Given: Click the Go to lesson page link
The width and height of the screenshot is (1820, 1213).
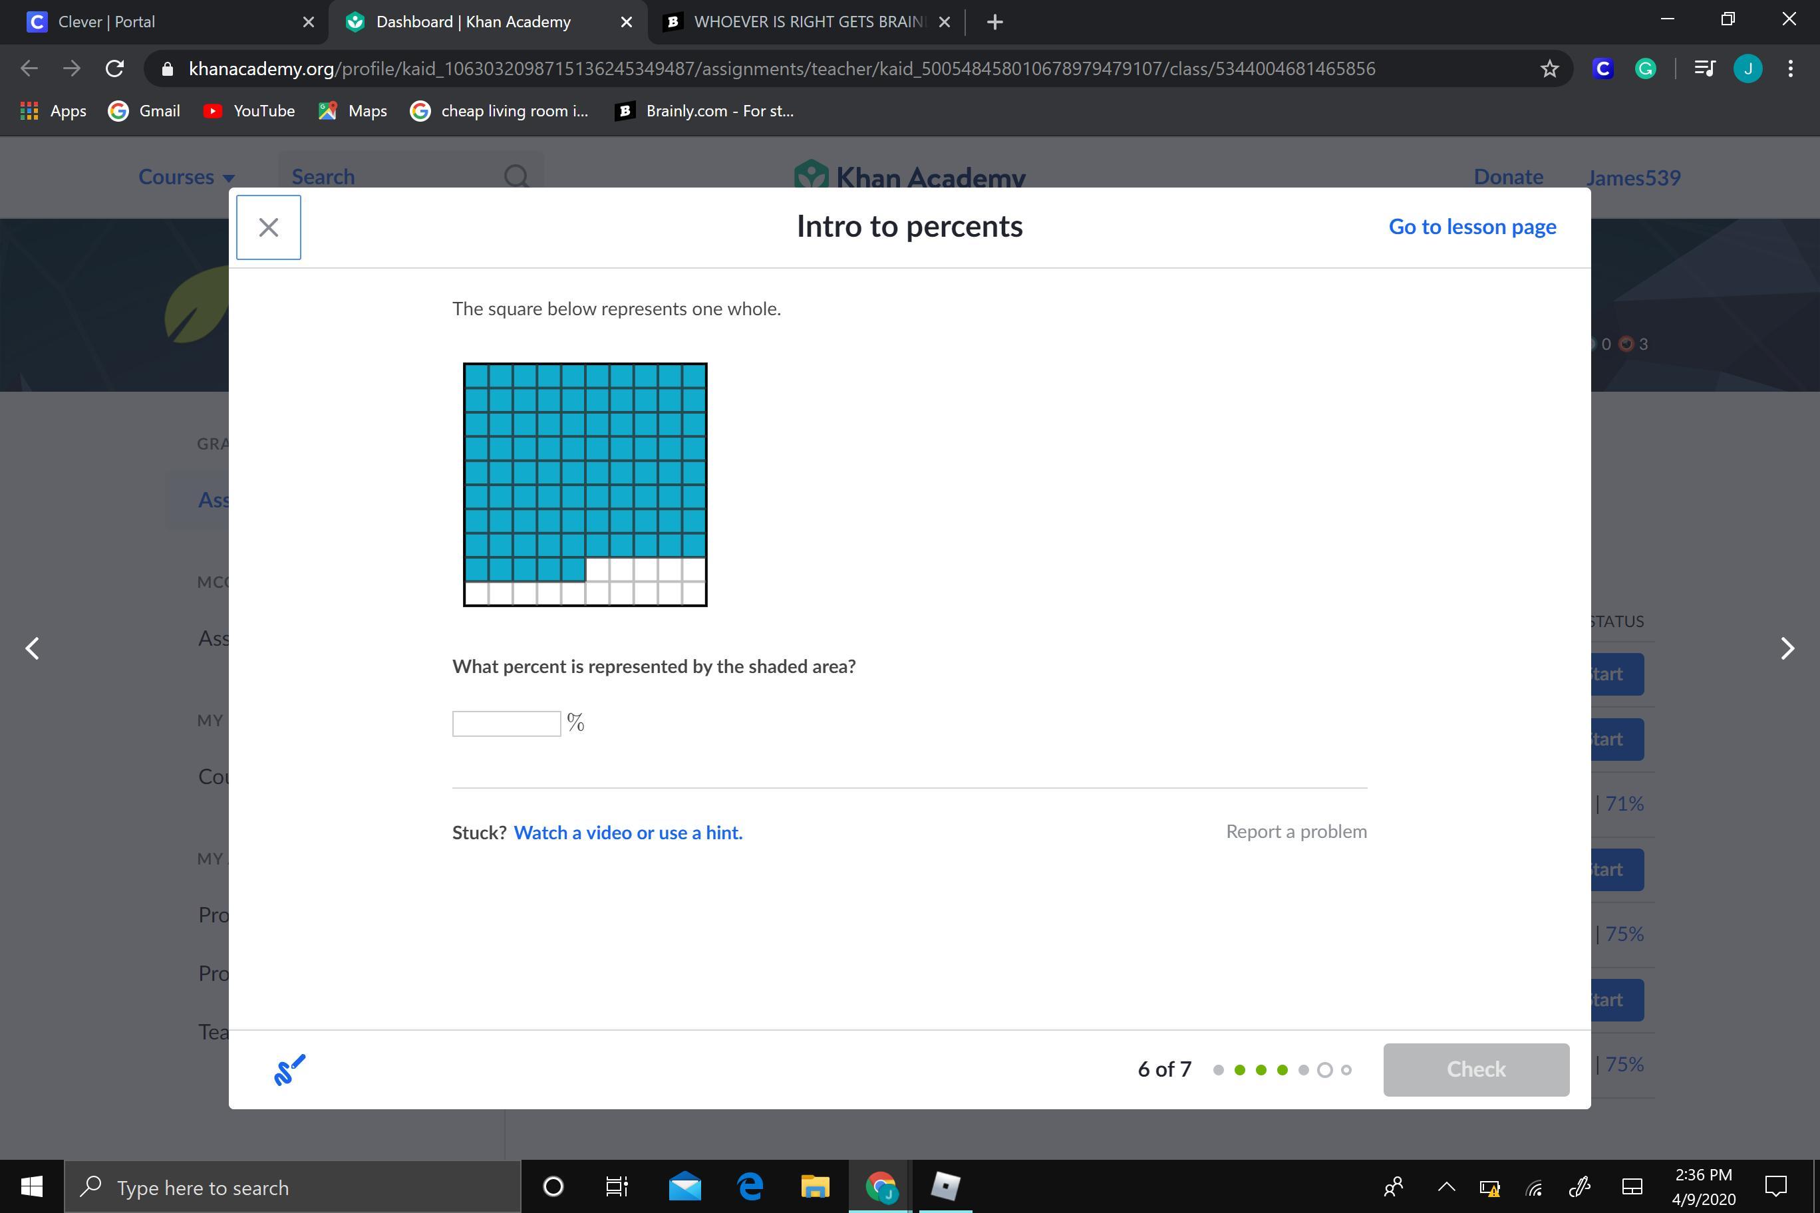Looking at the screenshot, I should [x=1472, y=227].
